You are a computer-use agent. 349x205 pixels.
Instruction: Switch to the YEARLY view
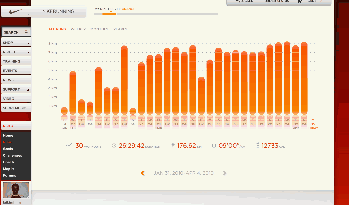point(120,29)
